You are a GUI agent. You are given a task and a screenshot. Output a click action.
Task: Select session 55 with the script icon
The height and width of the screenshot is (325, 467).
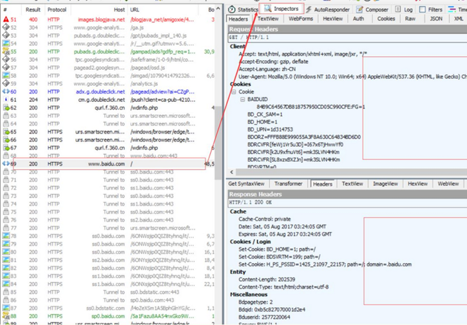(6, 51)
